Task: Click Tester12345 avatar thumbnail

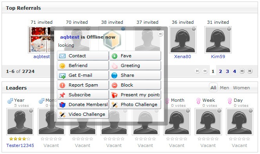Action: click(20, 122)
